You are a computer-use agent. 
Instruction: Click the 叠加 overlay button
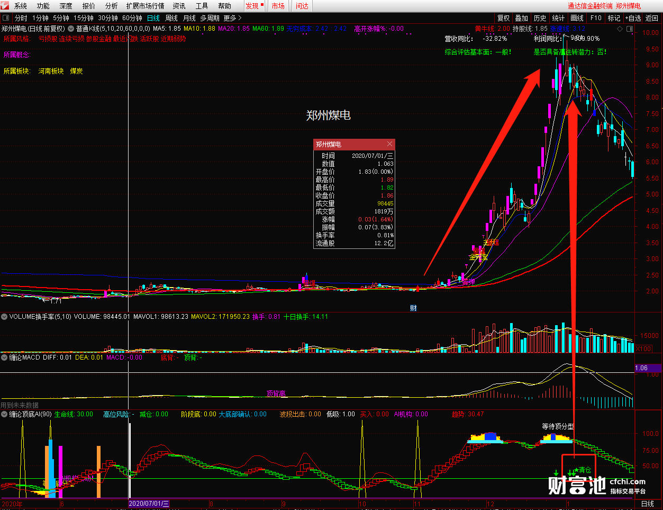point(522,18)
